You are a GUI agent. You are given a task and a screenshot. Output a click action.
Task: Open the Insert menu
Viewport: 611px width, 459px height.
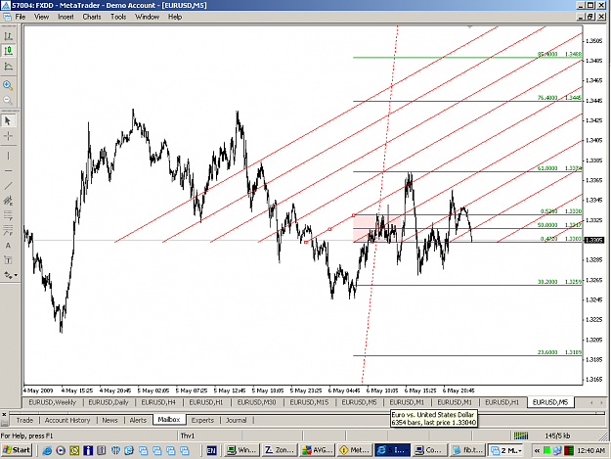click(x=65, y=17)
